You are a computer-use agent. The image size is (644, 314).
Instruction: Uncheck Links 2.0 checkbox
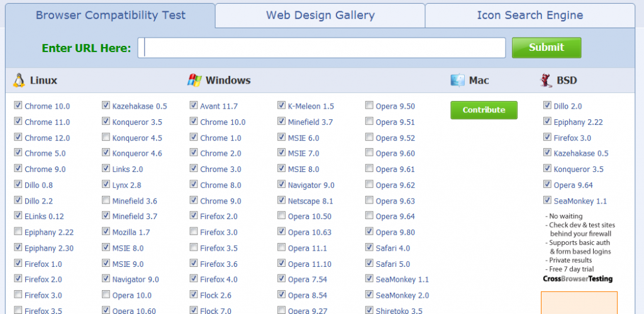click(x=106, y=168)
